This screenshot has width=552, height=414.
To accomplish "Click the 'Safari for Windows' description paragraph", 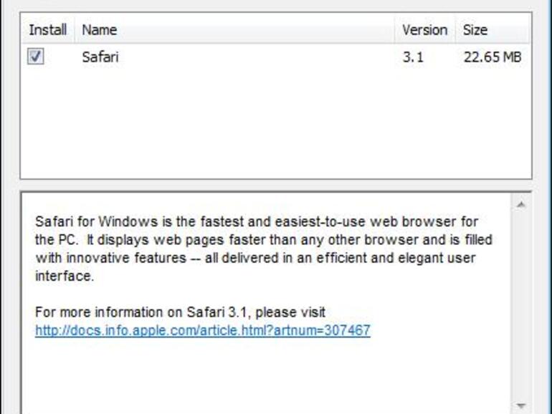I will coord(258,240).
